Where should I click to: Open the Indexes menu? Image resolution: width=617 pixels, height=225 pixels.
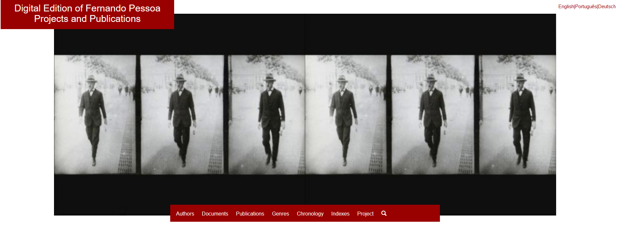340,214
